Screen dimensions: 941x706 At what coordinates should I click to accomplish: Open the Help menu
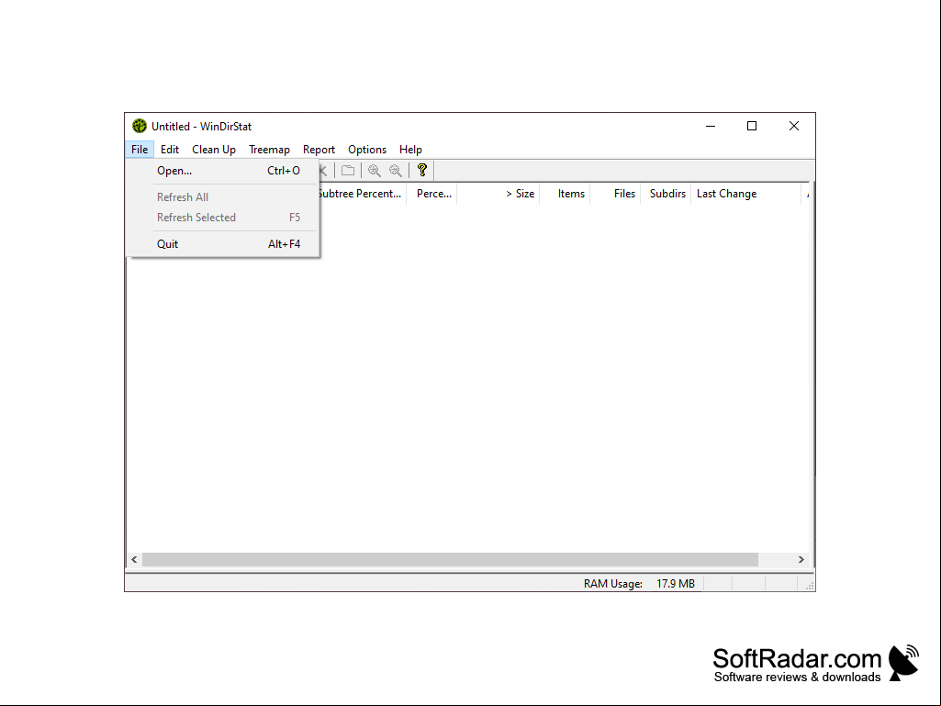410,150
